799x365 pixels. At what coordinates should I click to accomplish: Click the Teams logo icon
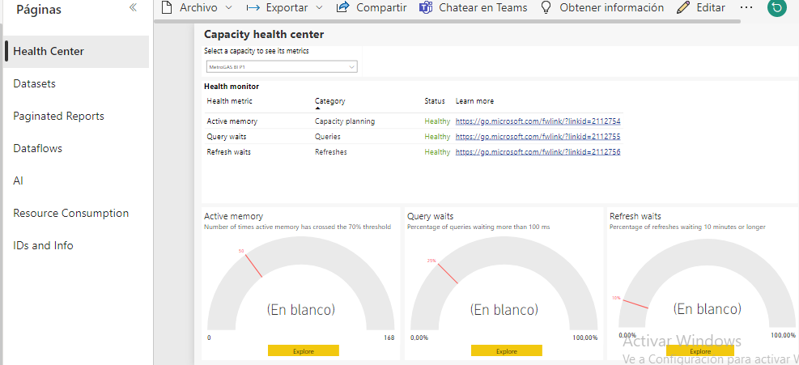(426, 7)
